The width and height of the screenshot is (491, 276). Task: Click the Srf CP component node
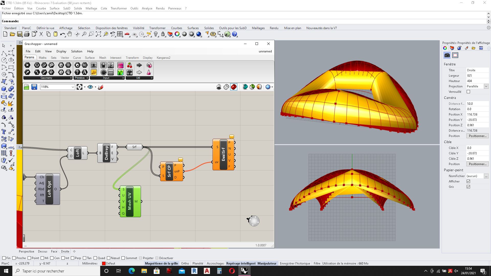tap(170, 171)
